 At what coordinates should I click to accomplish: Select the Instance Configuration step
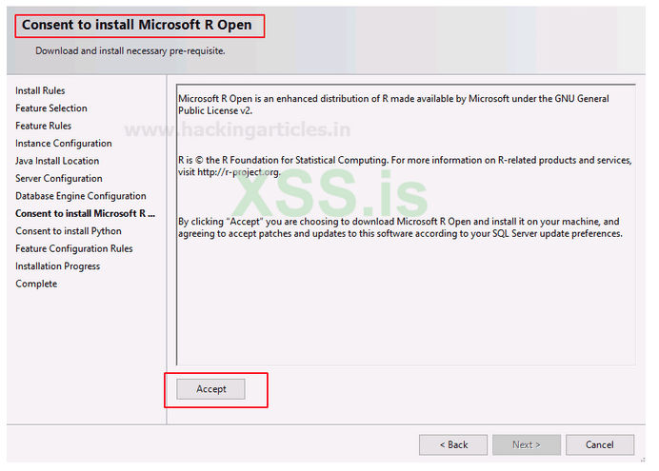click(x=64, y=144)
